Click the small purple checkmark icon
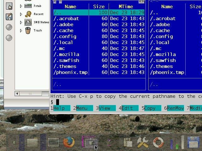 [x=109, y=143]
